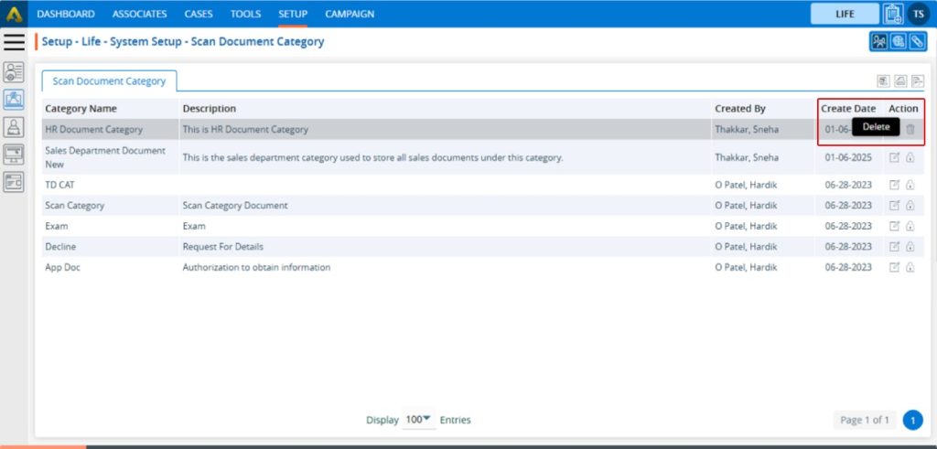Open the SETUP menu

tap(293, 14)
